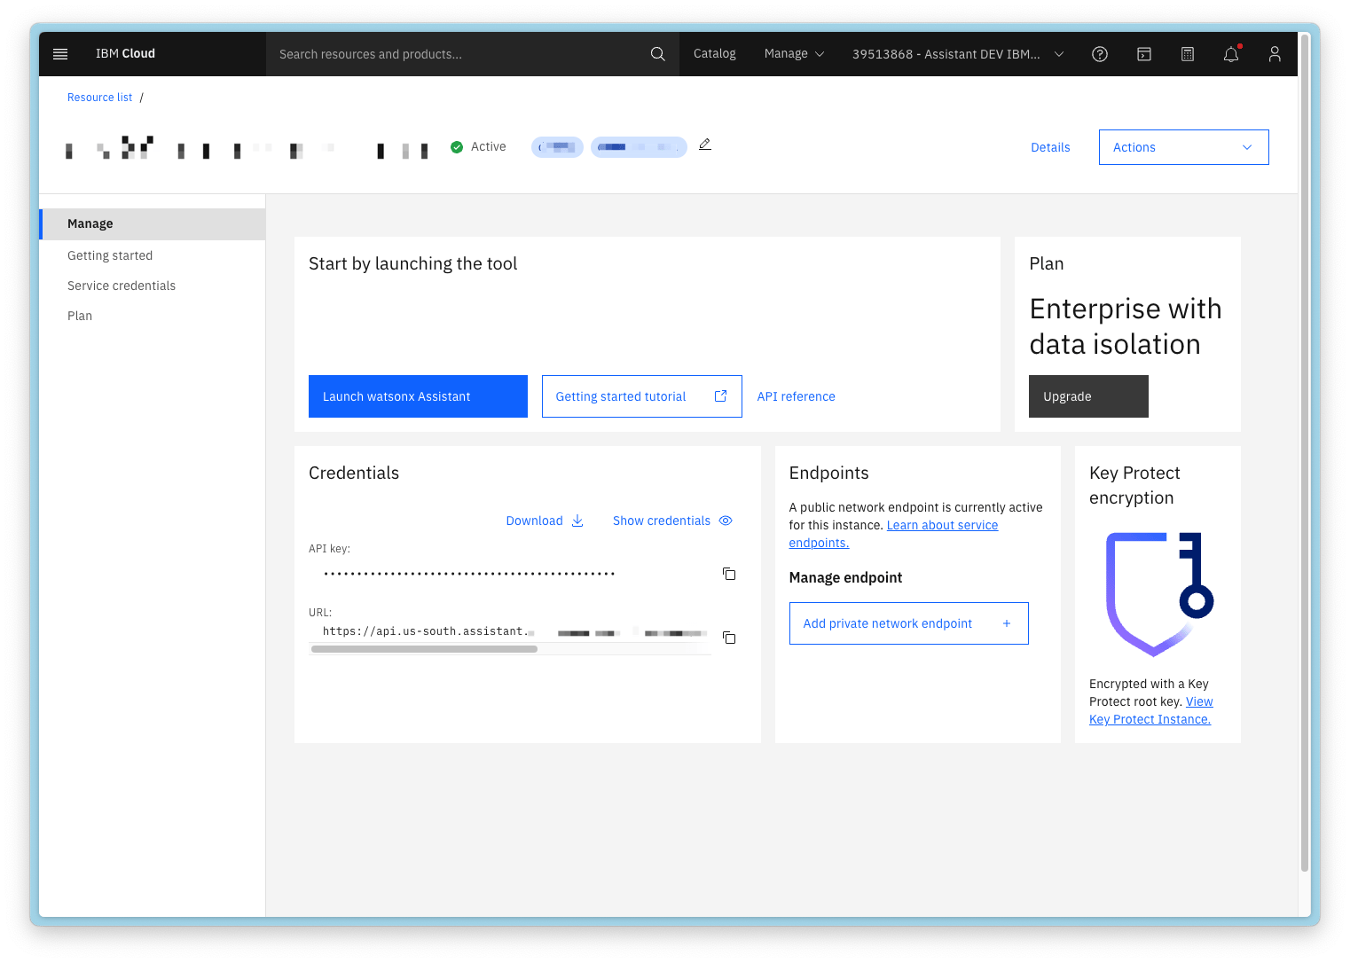
Task: Click the Upgrade button
Action: pos(1088,396)
